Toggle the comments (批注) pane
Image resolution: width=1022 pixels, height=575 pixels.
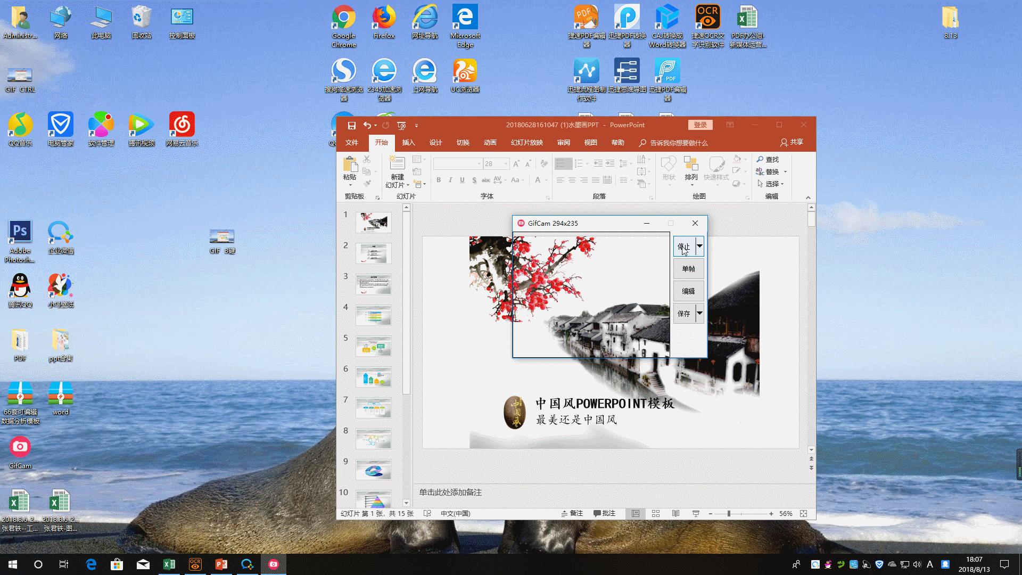pos(604,514)
